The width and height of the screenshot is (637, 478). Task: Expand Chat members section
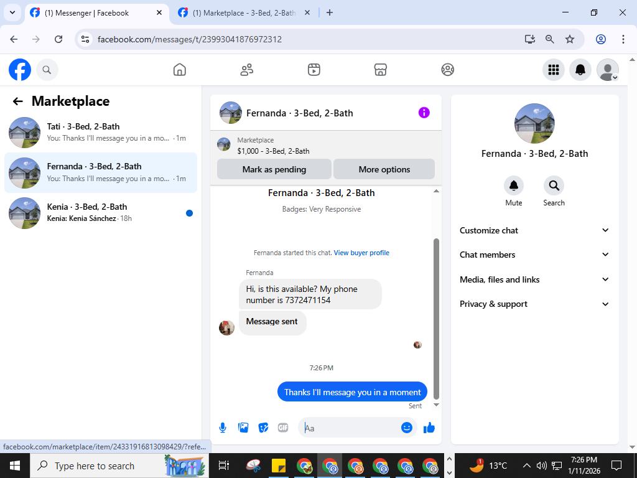534,255
